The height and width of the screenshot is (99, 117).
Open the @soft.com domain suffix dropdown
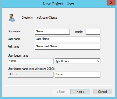click(78, 61)
